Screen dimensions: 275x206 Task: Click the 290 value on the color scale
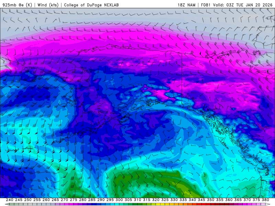101,200
